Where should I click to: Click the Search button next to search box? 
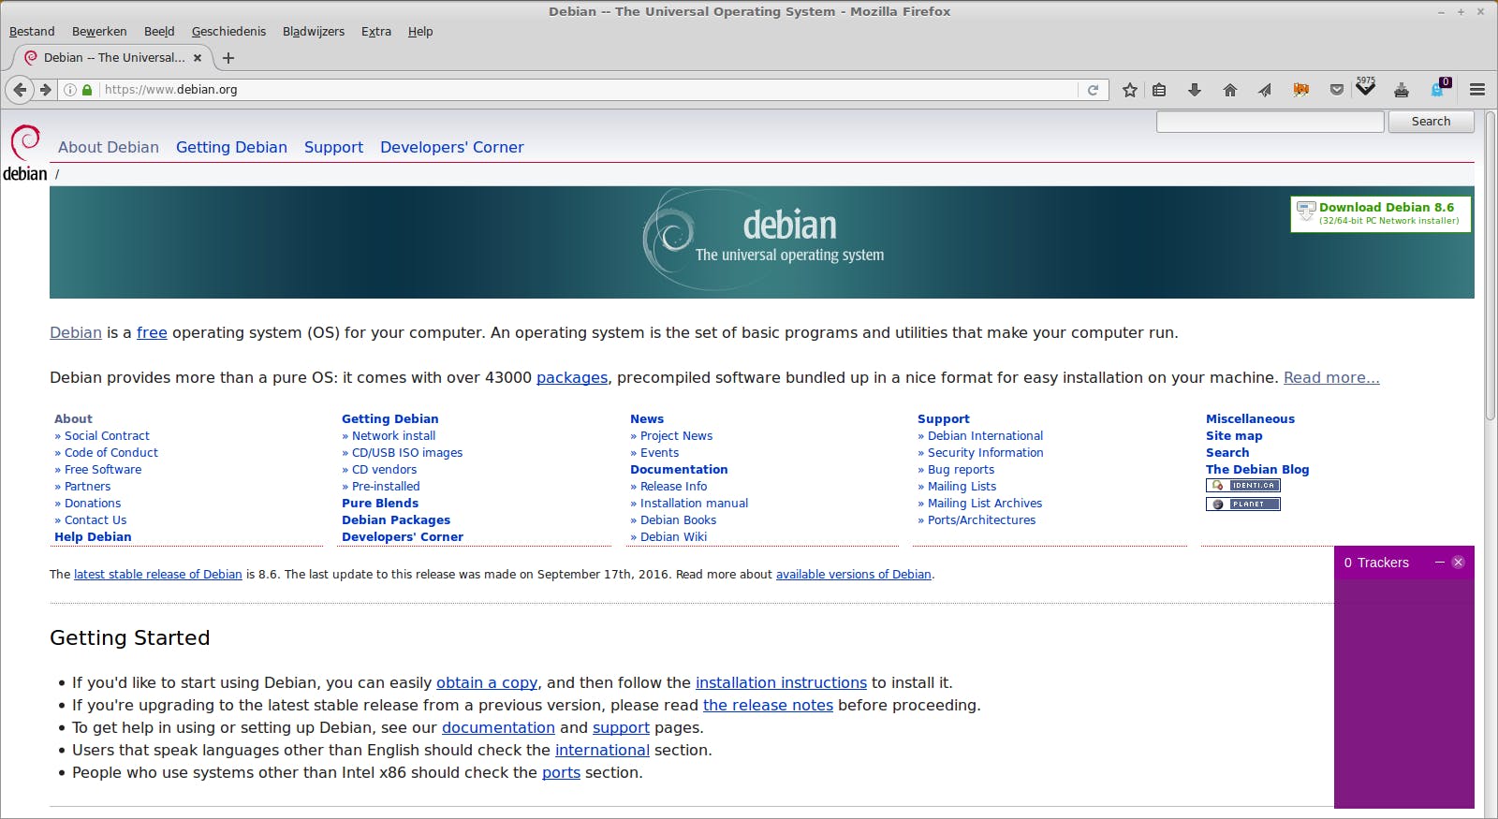(1431, 122)
